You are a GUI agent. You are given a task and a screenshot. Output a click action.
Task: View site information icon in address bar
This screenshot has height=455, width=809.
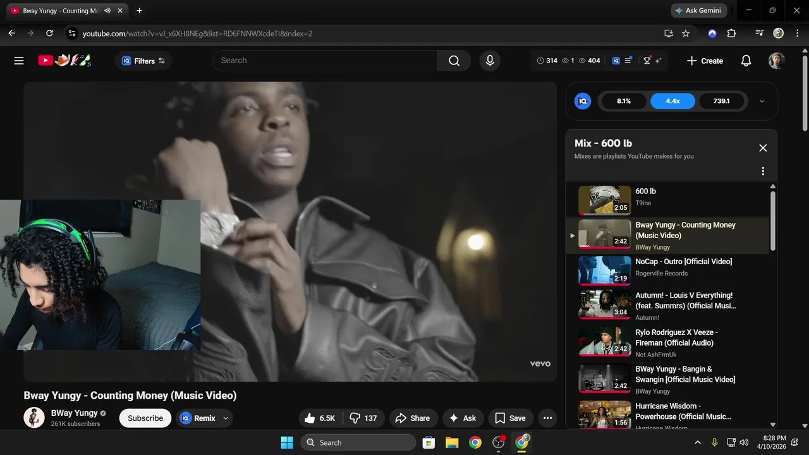[x=71, y=33]
